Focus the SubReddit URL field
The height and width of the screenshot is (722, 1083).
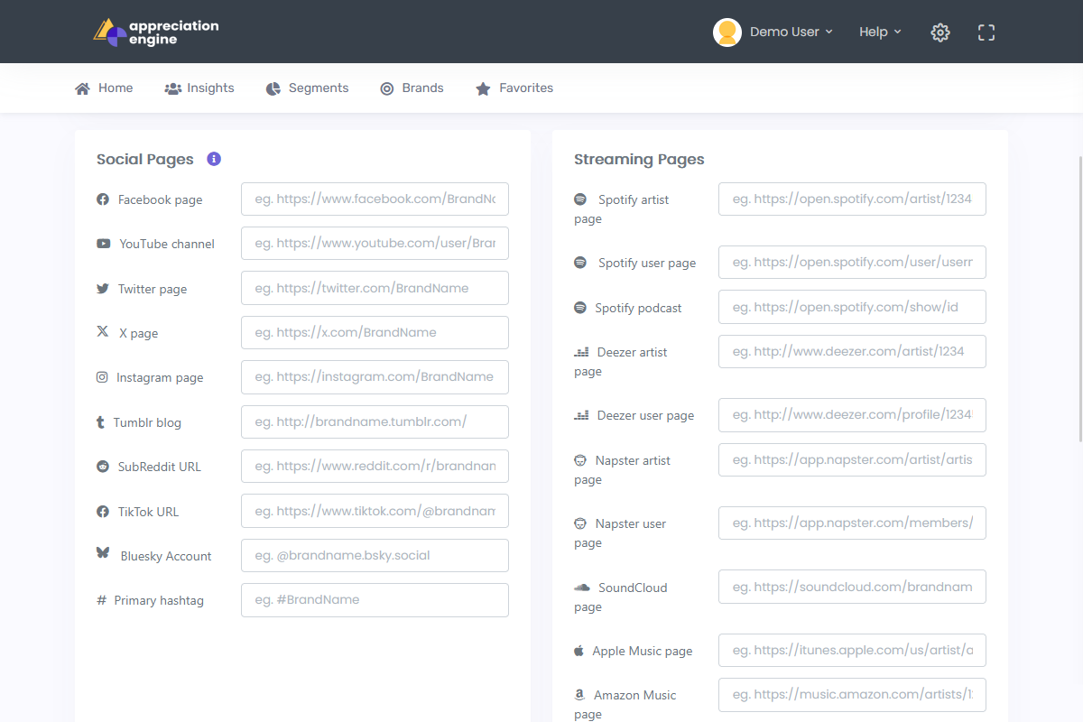[x=375, y=467]
